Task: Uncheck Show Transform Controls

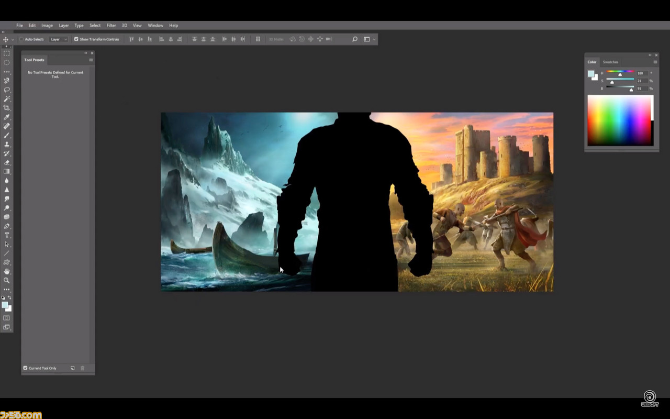Action: tap(76, 39)
